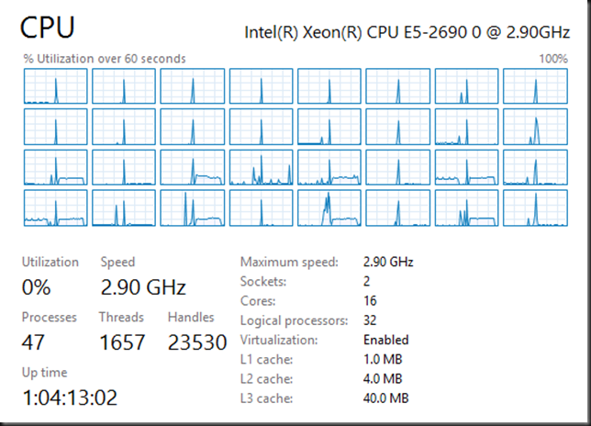Click the 100% scale label
Viewport: 591px width, 426px height.
pyautogui.click(x=553, y=59)
